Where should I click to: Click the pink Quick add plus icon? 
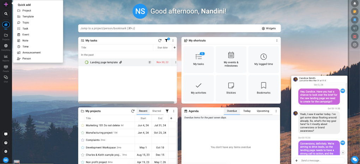pos(6,4)
